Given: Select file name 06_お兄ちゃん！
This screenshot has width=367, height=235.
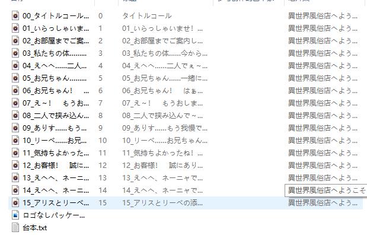Looking at the screenshot, I should tap(56, 90).
